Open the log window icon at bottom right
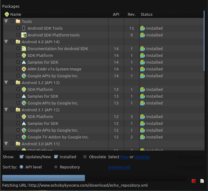The width and height of the screenshot is (208, 191). 202,181
